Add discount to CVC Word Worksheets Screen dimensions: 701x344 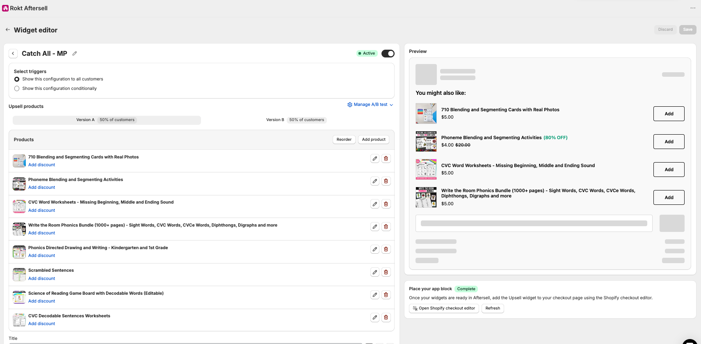click(41, 210)
